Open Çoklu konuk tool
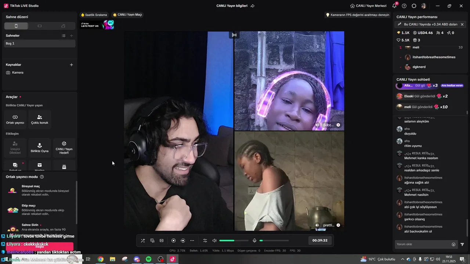 (40, 120)
